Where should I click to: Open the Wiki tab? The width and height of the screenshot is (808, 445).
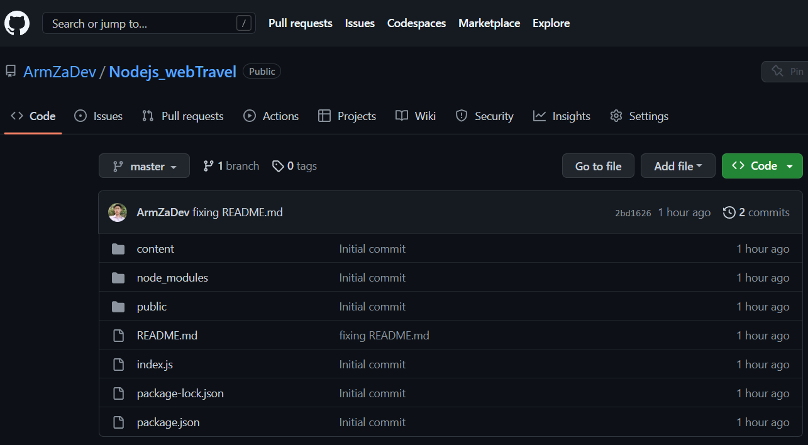[x=416, y=116]
